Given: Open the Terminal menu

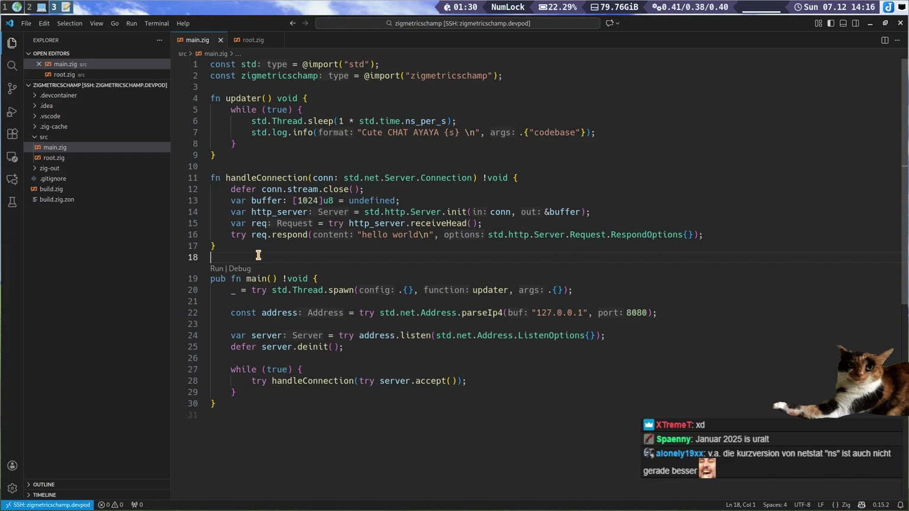Looking at the screenshot, I should click(x=156, y=23).
